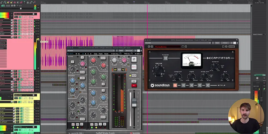Image resolution: width=268 pixels, height=134 pixels.
Task: Toggle the SSL 9000 J FX enabled checkbox
Action: click(141, 51)
